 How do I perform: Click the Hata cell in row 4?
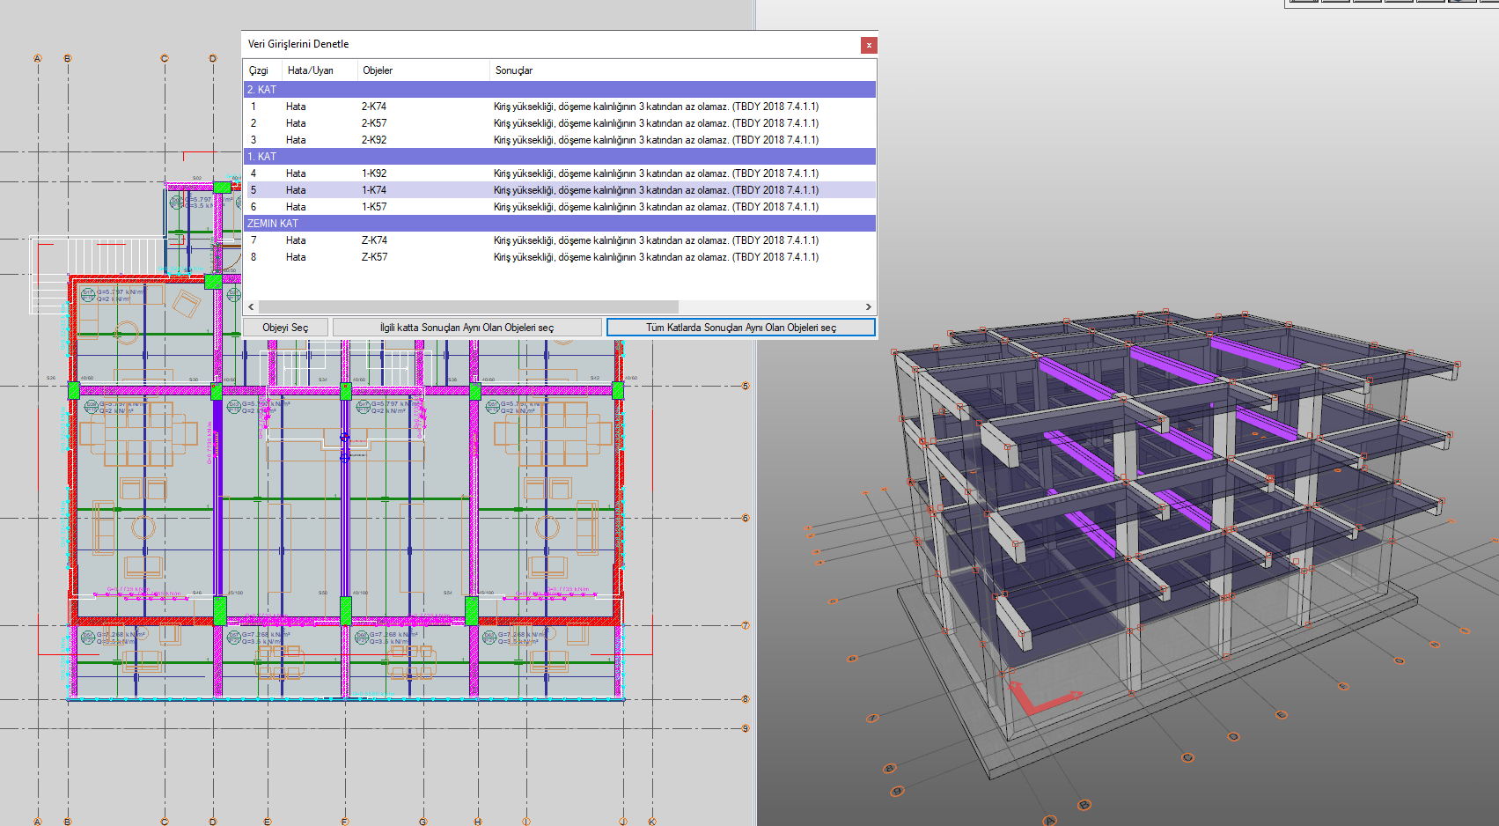click(x=296, y=173)
